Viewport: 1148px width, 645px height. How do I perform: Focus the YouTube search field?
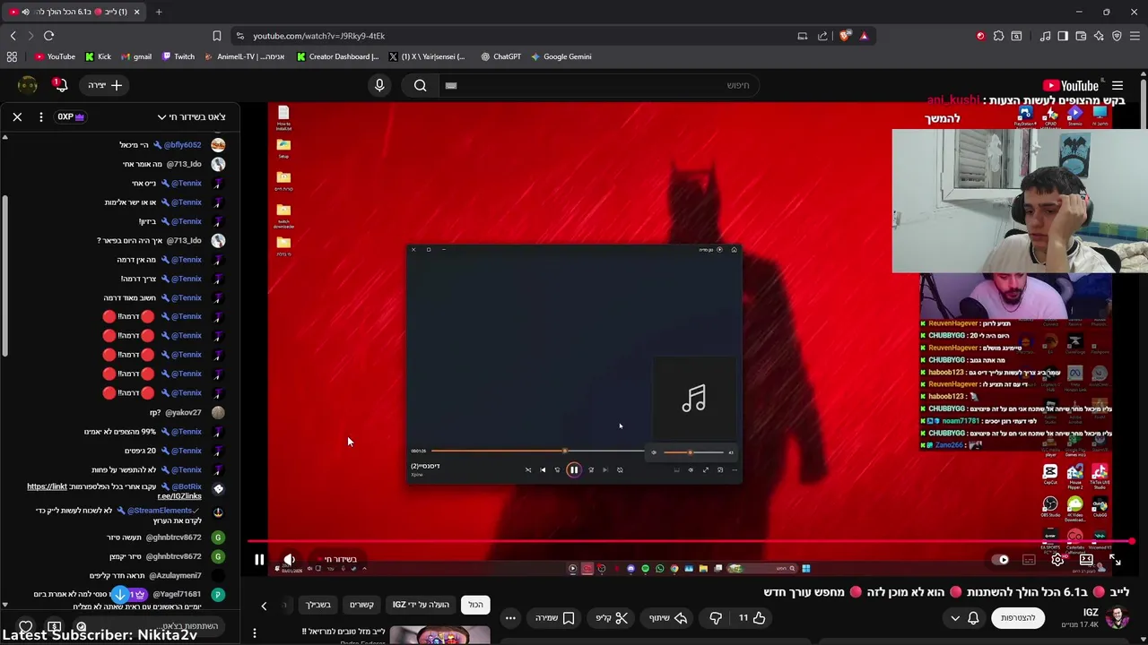601,85
